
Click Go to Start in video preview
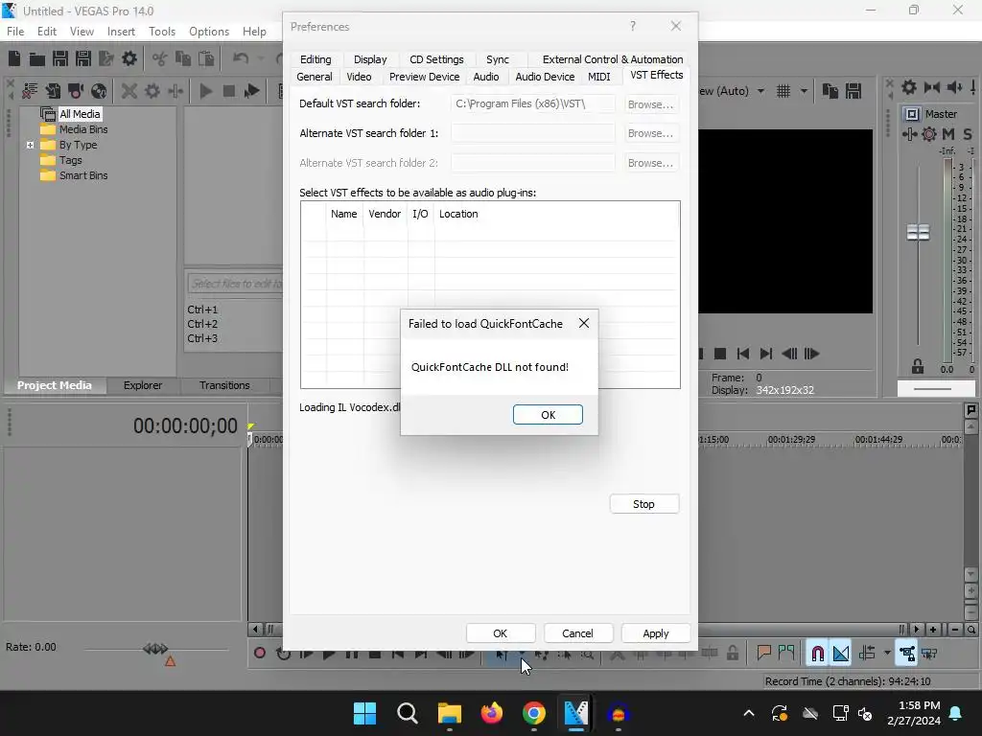(743, 355)
